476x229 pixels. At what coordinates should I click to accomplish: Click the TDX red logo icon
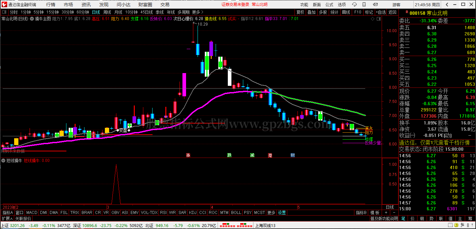4,4
